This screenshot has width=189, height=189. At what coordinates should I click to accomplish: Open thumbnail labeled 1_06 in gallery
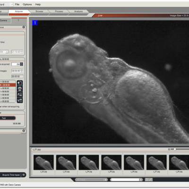click(134, 162)
